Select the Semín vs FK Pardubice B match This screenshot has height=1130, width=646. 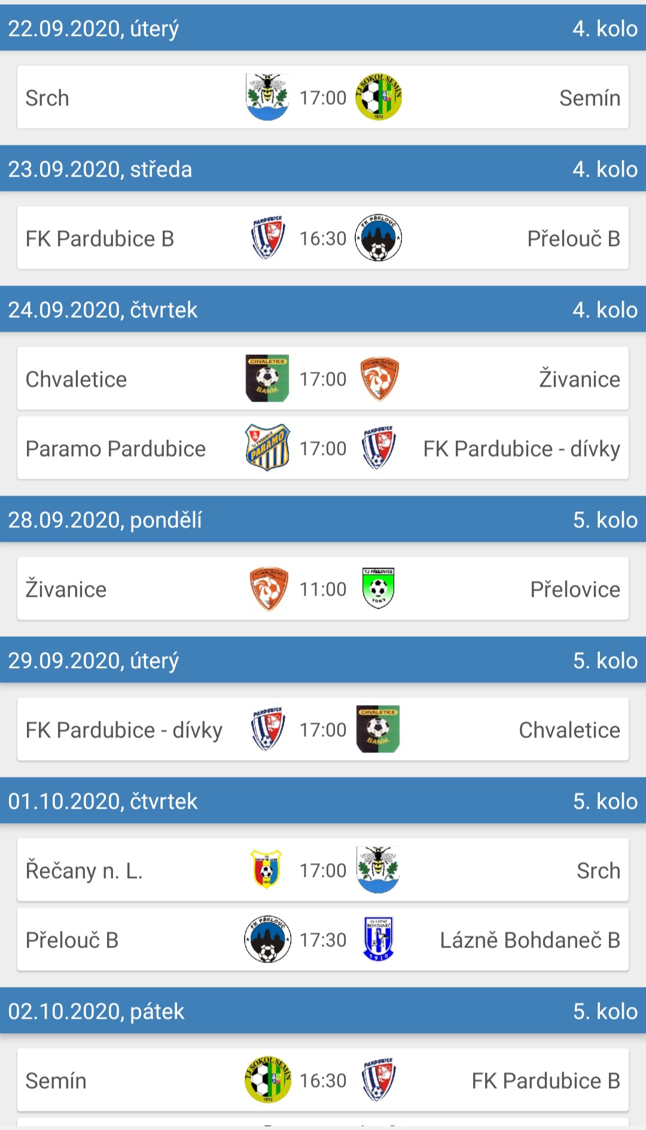323,1080
